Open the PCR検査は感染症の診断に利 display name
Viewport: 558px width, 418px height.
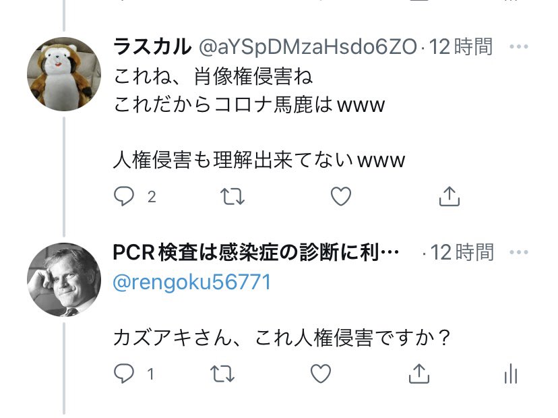click(256, 252)
